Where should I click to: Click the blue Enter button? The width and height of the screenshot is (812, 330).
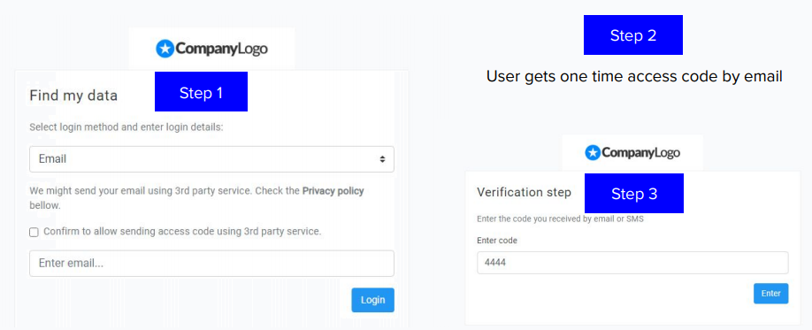pyautogui.click(x=770, y=293)
